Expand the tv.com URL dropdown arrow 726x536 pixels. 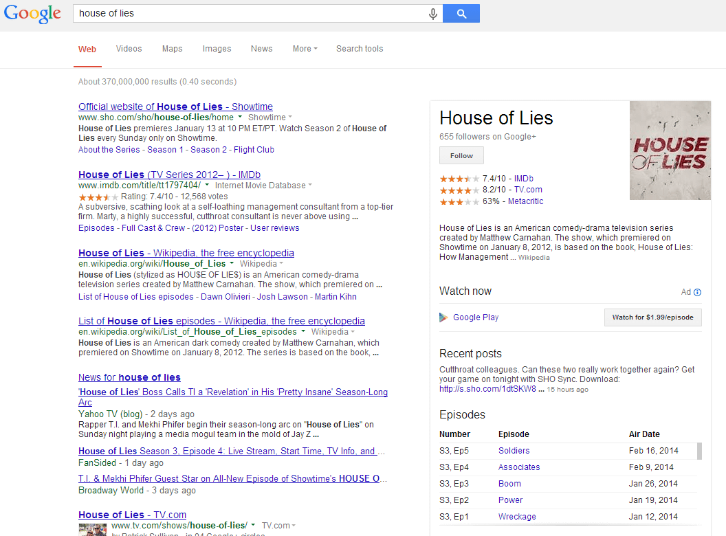[x=253, y=525]
